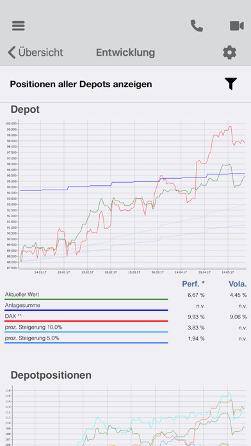Viewport: 251px width, 446px height.
Task: Tap the back chevron arrow
Action: (12, 53)
